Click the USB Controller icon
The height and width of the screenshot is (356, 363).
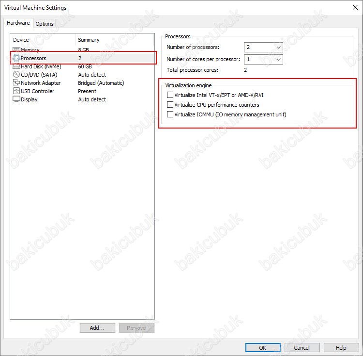(16, 91)
